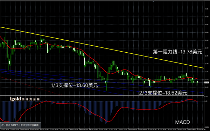Click the 14 Dec 23:00 time label

pos(123,130)
